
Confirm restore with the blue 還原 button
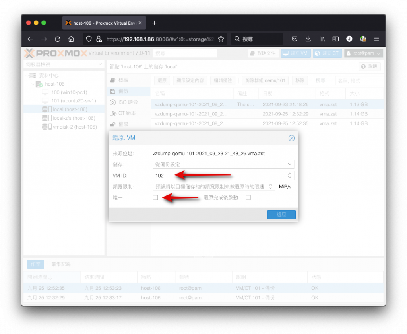click(x=281, y=215)
